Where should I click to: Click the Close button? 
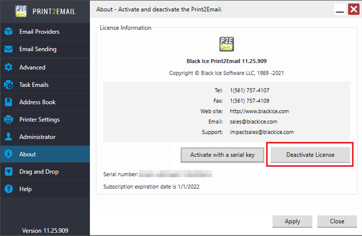337,222
